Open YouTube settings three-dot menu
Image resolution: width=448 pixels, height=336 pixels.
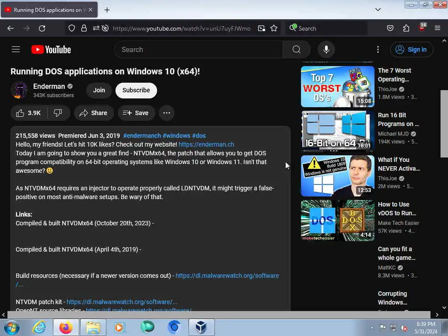[x=378, y=49]
